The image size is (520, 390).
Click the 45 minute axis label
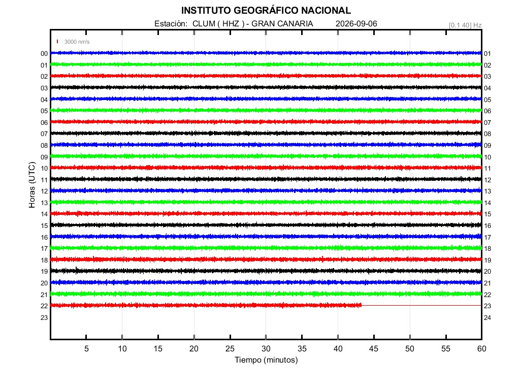click(374, 348)
